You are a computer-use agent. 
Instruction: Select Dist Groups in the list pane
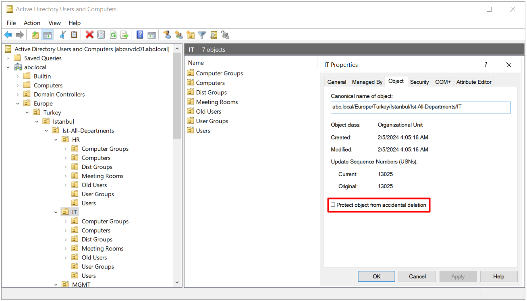click(x=212, y=92)
